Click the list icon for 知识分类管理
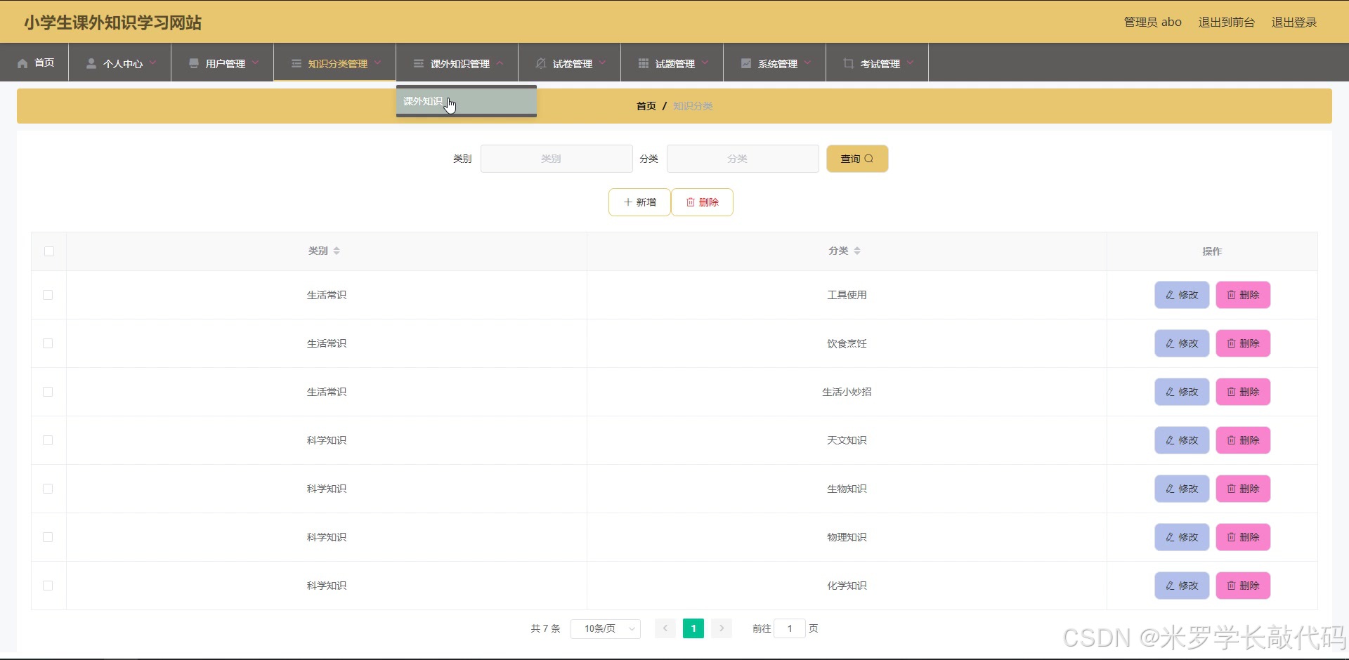 296,63
